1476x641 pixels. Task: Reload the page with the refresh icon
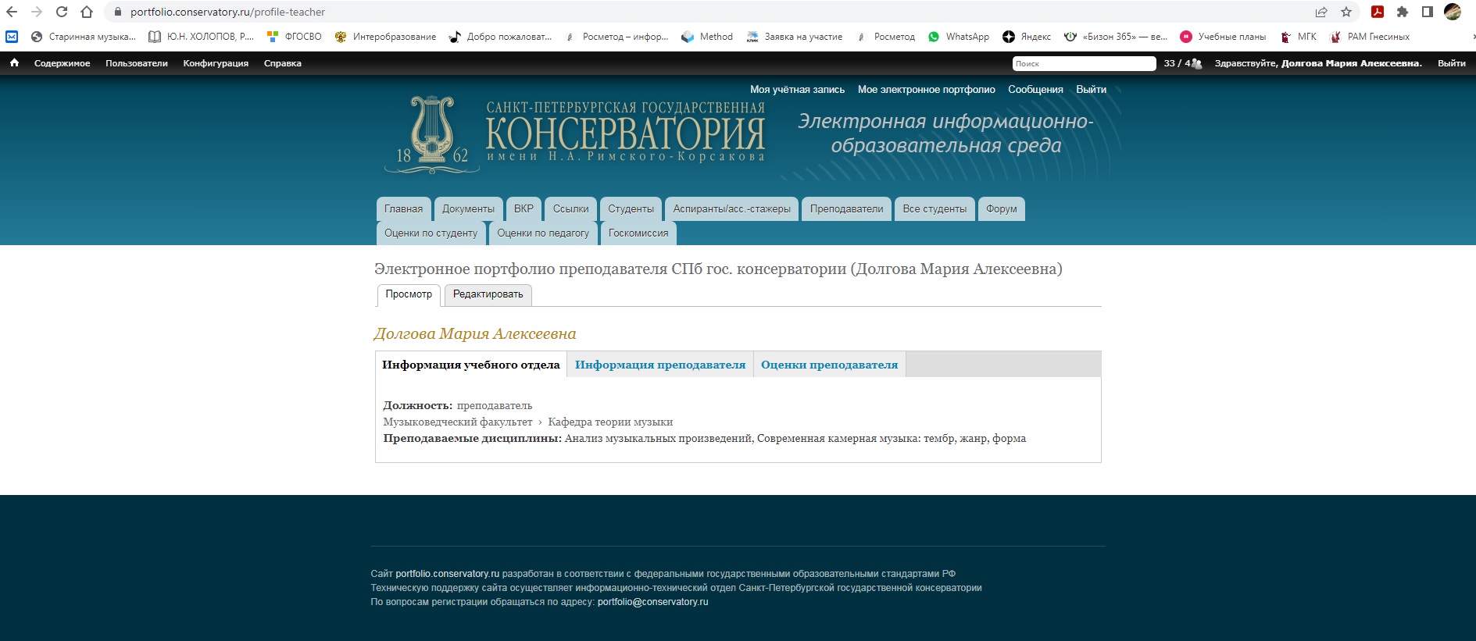pyautogui.click(x=62, y=12)
